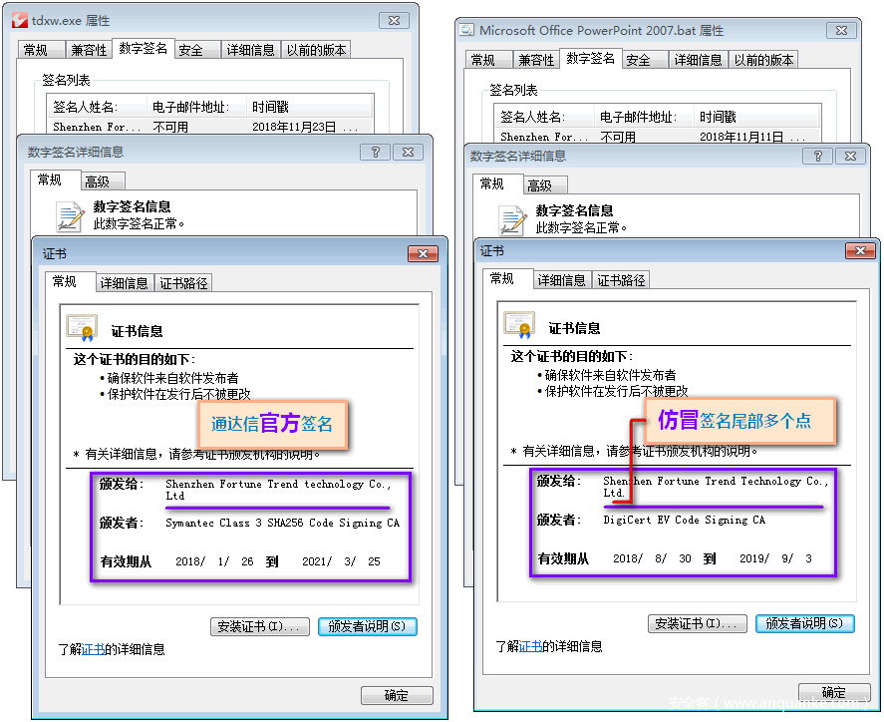Close right 数字签名详细信息 dialog
This screenshot has width=884, height=722.
point(850,156)
